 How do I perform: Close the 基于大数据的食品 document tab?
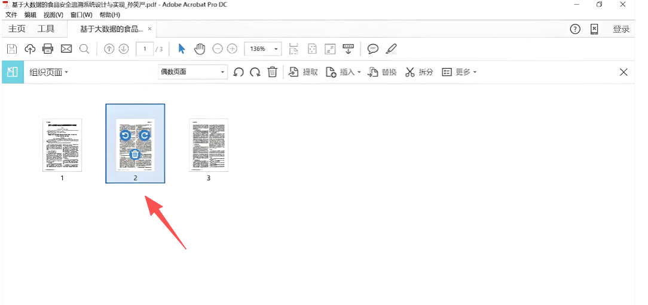[149, 29]
